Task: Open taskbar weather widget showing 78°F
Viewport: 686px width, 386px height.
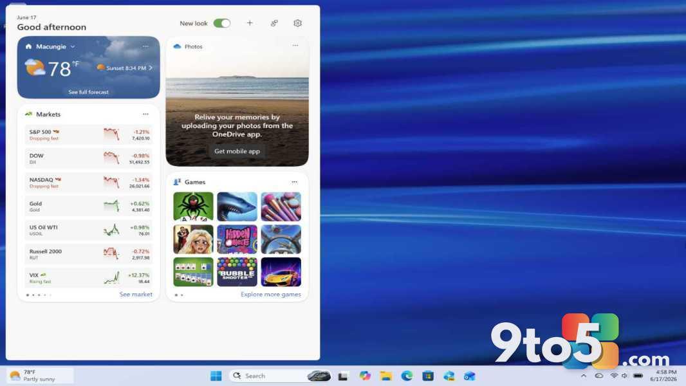Action: [x=39, y=376]
